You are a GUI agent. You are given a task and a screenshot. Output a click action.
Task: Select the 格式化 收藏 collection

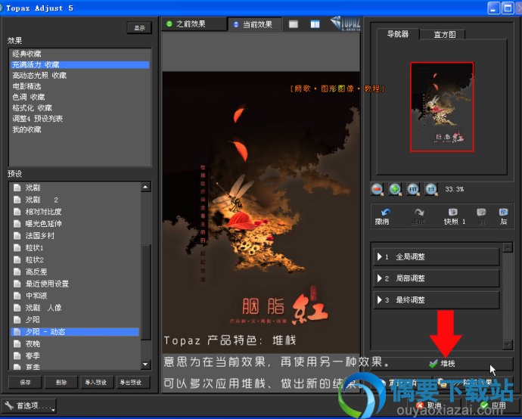coord(80,108)
